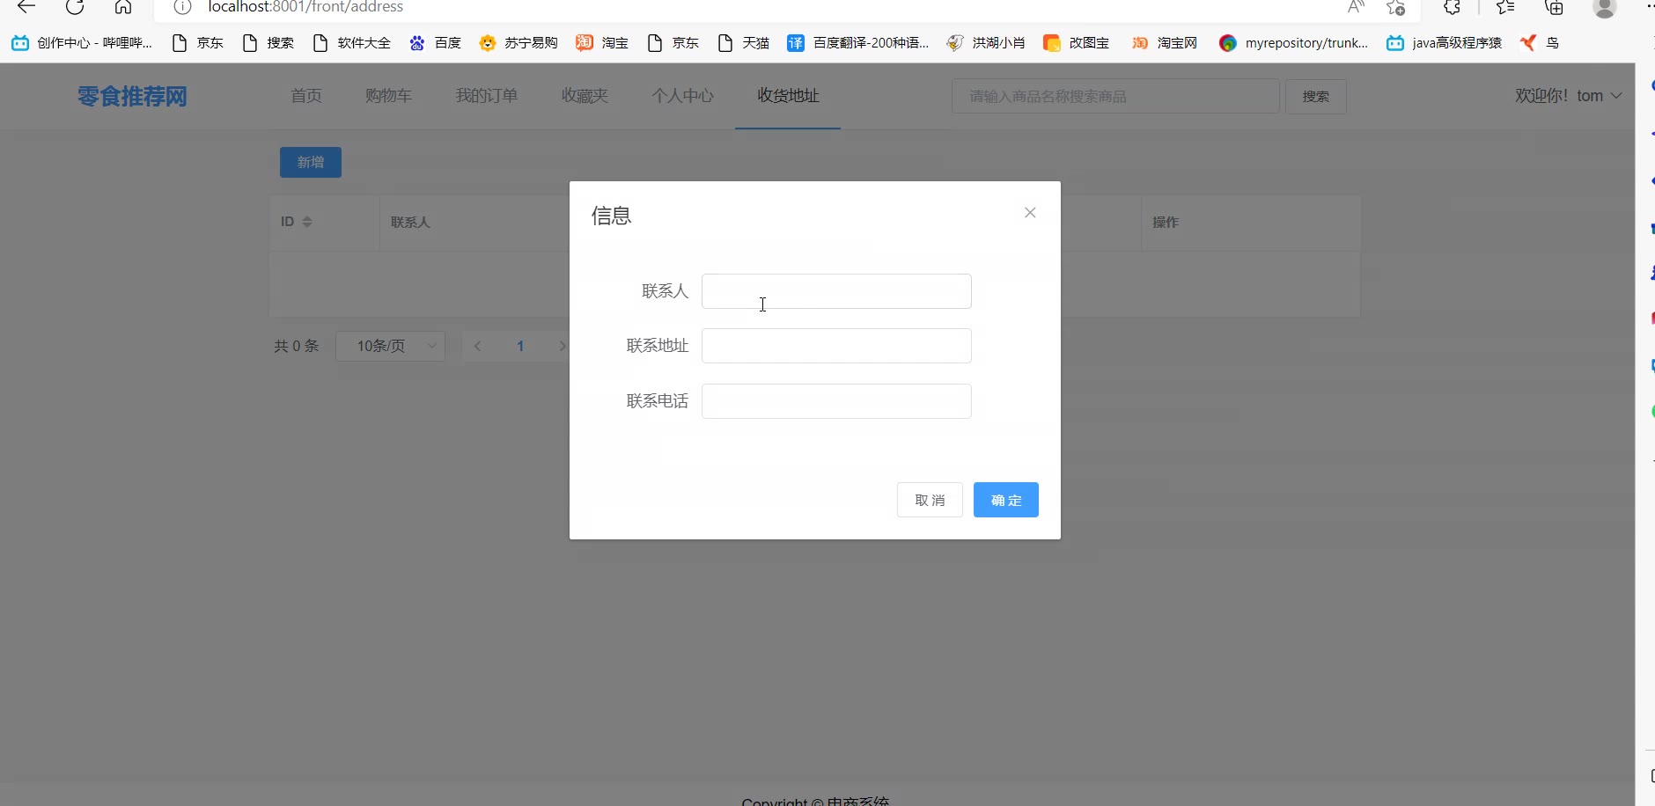Open the 淘宝 bookmark
Image resolution: width=1655 pixels, height=806 pixels.
click(602, 43)
